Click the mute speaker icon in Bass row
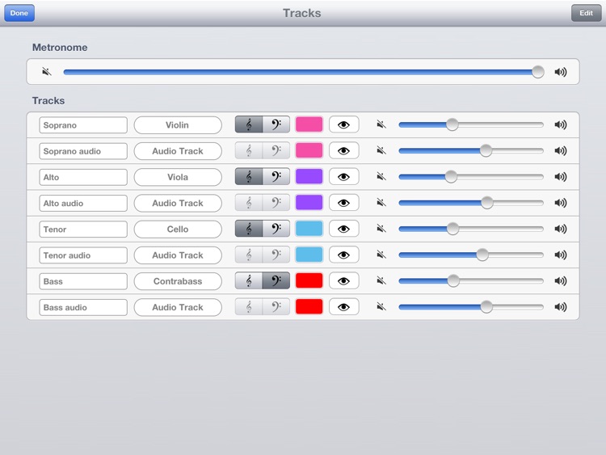Screen dimensions: 606x455 point(381,280)
